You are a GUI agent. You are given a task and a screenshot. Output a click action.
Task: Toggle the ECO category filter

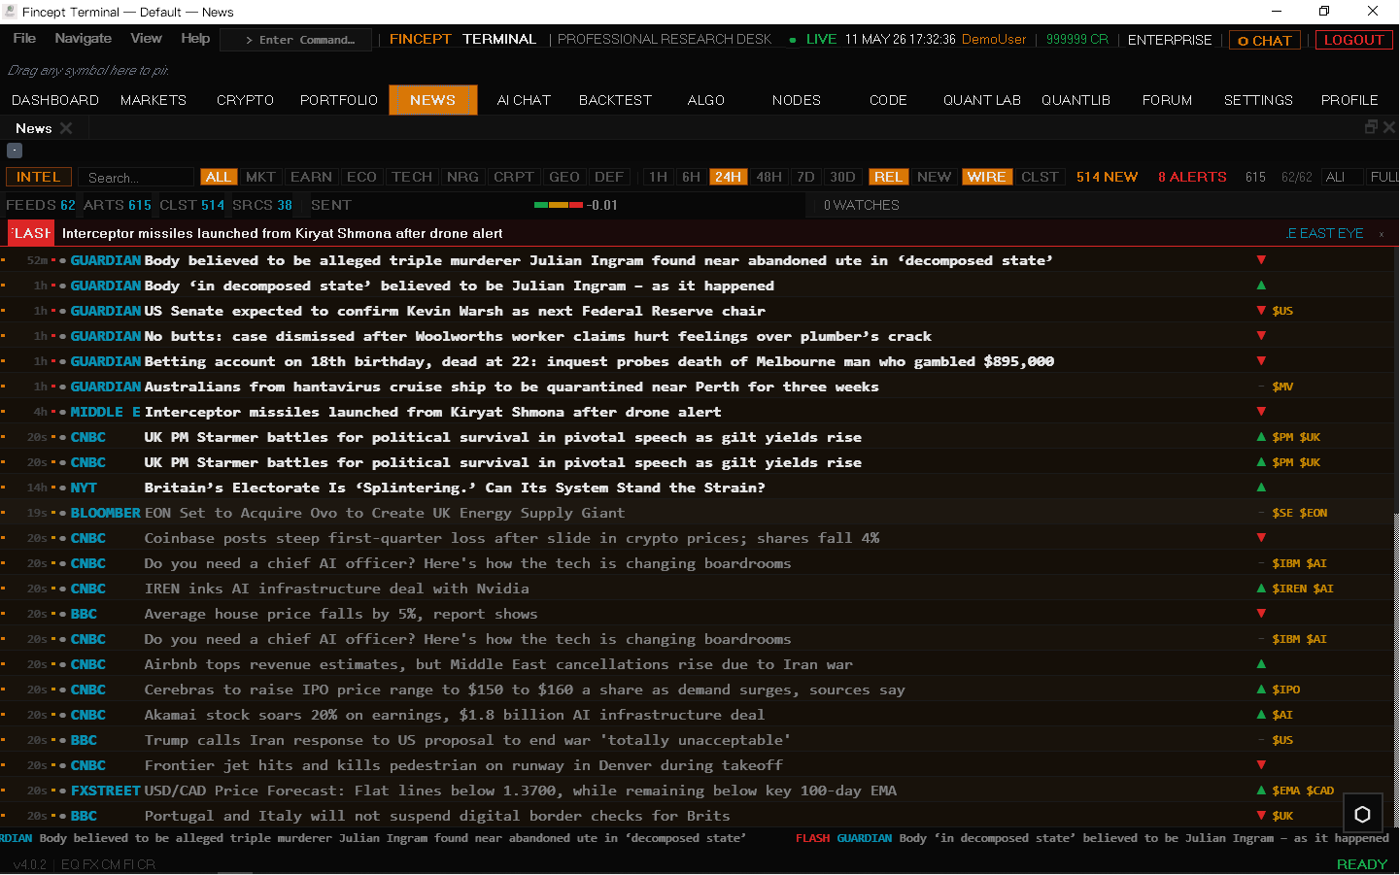point(361,177)
